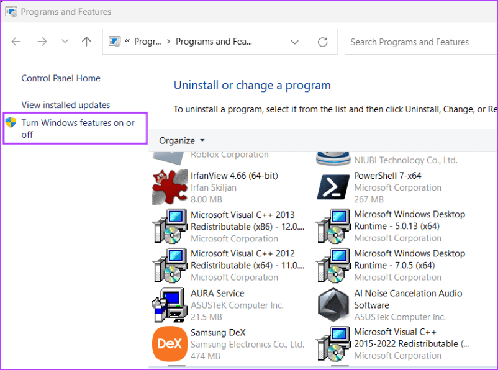Viewport: 498px width, 370px height.
Task: Click the AI Noise Cancelation Audio Software icon
Action: (333, 304)
